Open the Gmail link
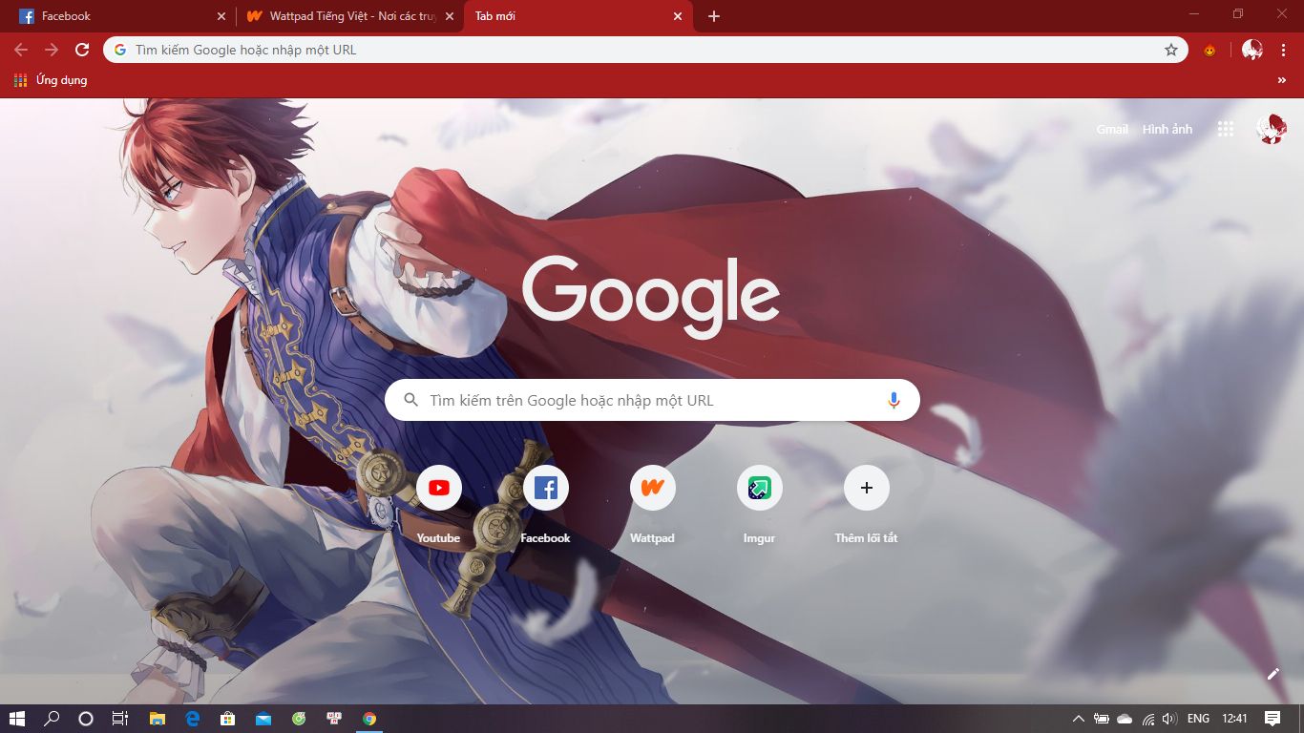The image size is (1304, 733). click(1112, 129)
